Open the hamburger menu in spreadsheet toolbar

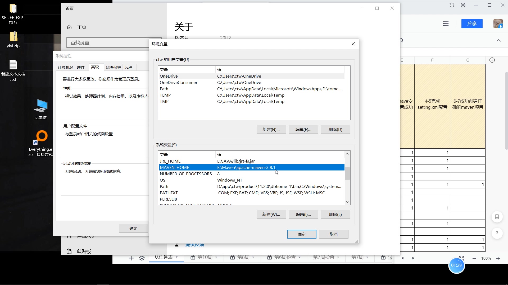coord(446,23)
